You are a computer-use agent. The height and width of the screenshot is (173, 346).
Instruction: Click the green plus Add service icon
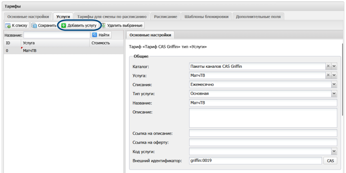tap(64, 26)
